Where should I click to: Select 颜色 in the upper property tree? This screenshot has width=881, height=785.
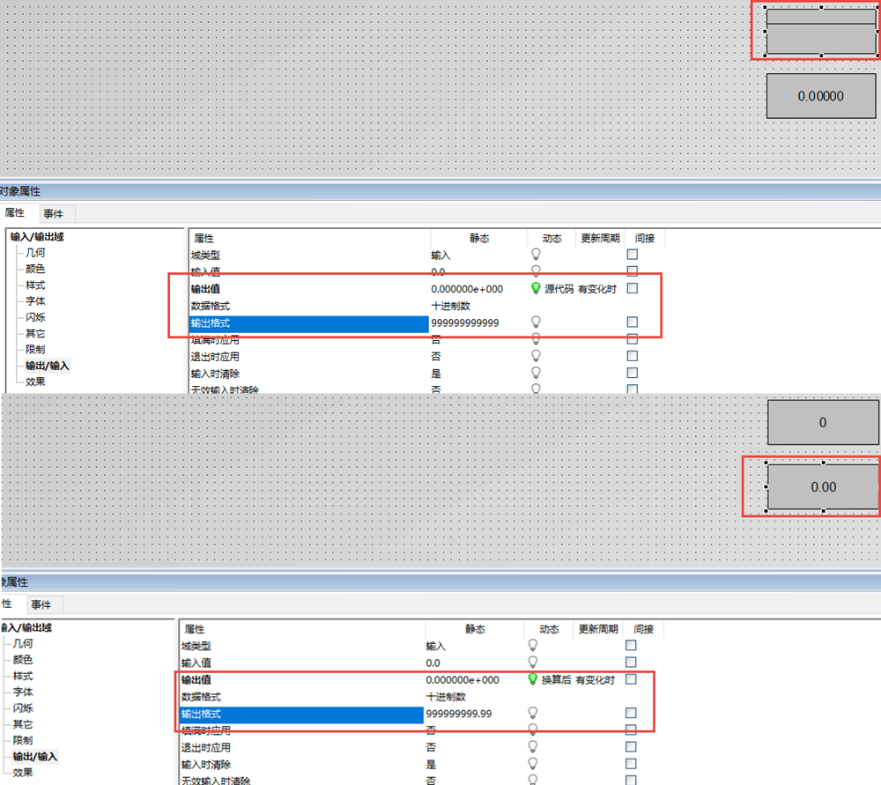(35, 269)
